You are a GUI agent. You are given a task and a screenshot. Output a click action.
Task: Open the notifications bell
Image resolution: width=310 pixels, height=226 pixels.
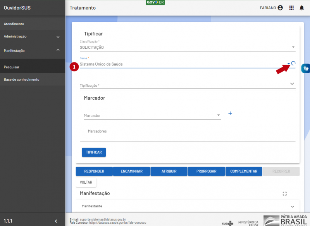[301, 8]
